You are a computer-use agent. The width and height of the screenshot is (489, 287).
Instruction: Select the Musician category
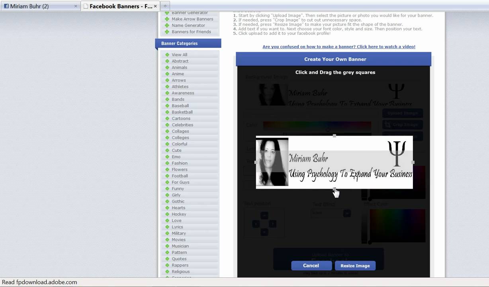[180, 246]
